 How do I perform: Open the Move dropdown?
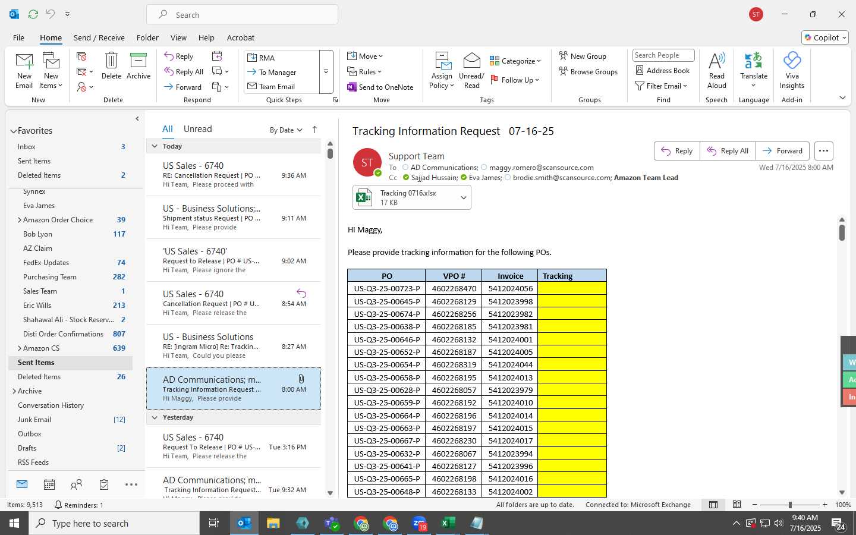click(365, 56)
